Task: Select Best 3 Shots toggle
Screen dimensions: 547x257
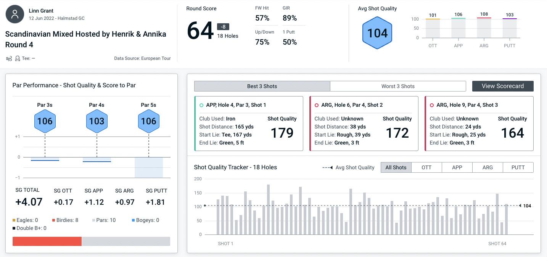Action: [x=262, y=86]
